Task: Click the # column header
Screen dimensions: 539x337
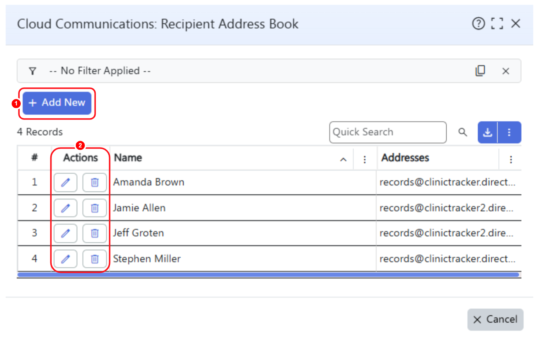Action: tap(34, 158)
